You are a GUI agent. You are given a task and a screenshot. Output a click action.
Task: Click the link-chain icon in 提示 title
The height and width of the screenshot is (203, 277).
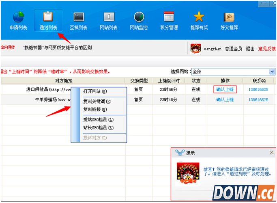(x=180, y=152)
